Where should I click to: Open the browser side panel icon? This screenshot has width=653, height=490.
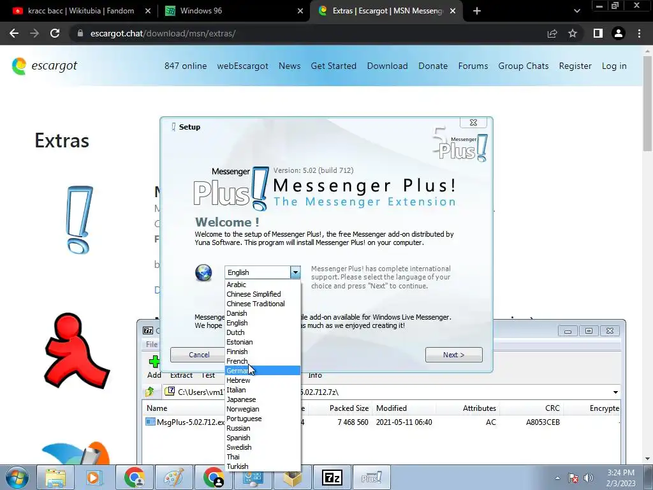point(598,33)
